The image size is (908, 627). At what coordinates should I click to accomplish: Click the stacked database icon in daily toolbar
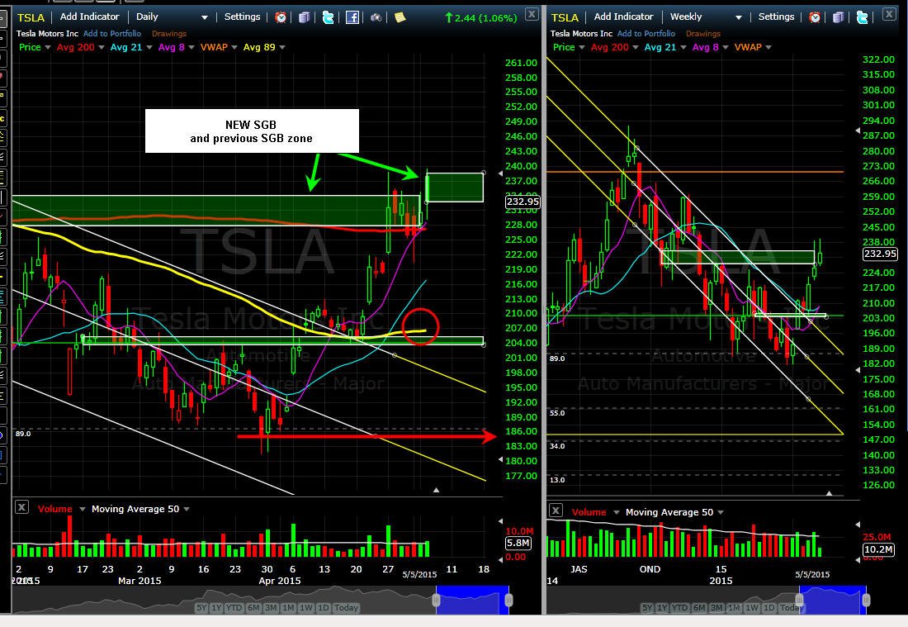(304, 17)
